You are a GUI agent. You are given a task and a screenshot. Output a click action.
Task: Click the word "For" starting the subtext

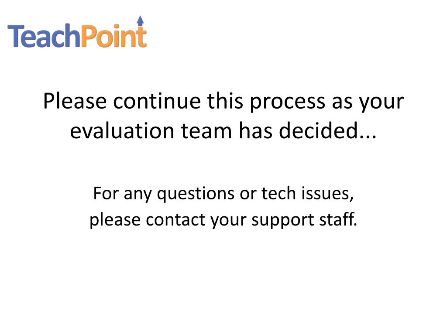point(106,193)
